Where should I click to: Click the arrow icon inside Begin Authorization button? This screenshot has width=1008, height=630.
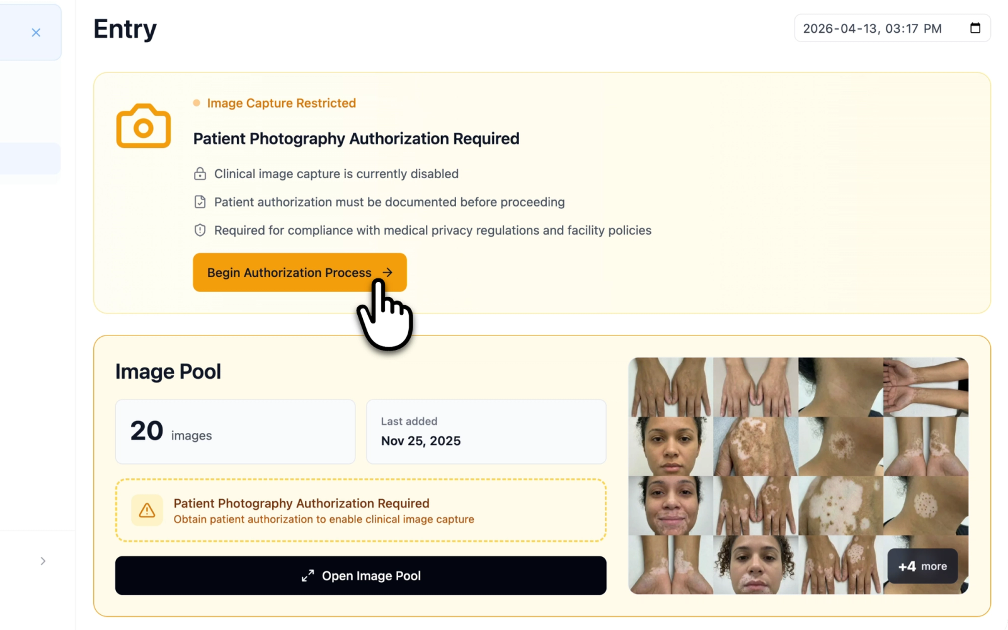(x=388, y=273)
